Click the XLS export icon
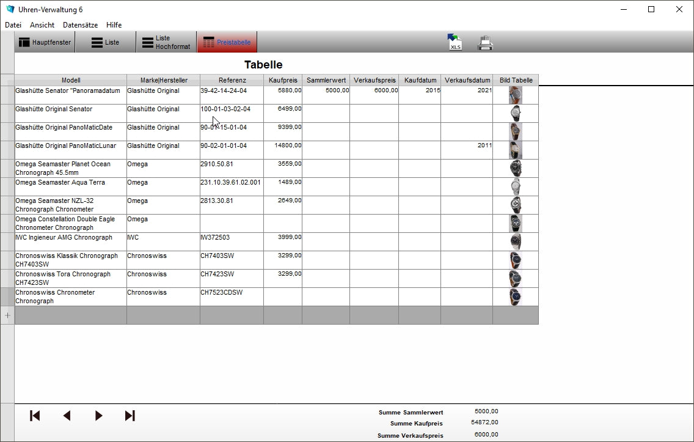Viewport: 694px width, 442px height. pyautogui.click(x=455, y=42)
